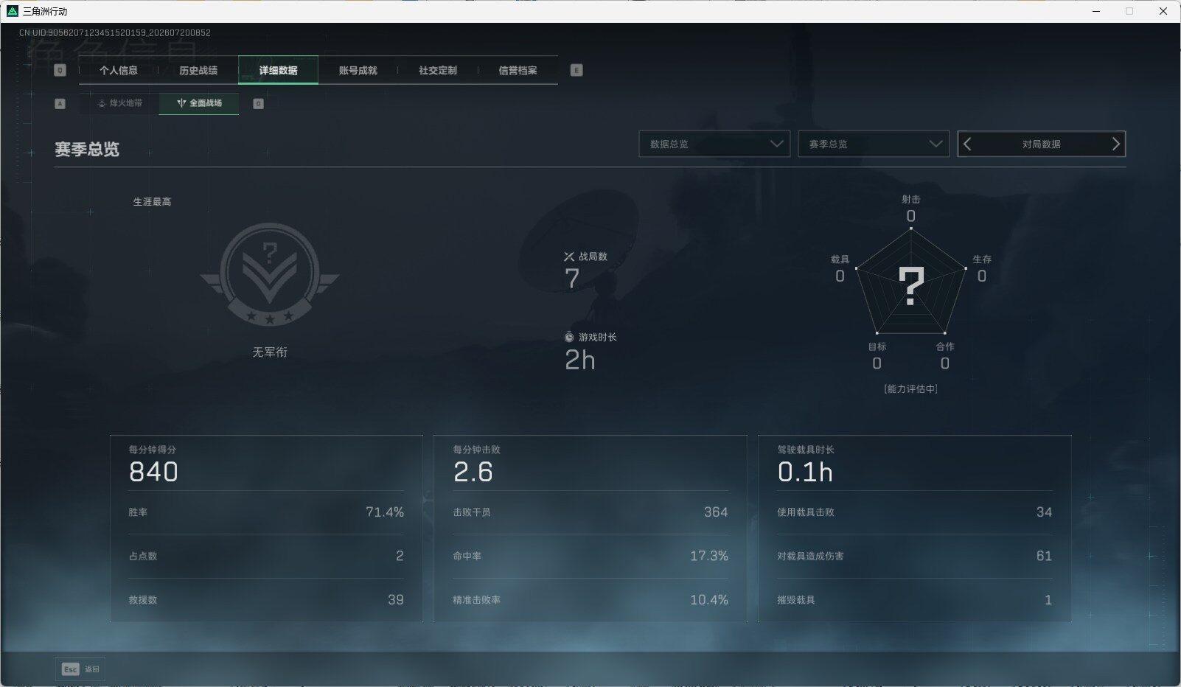Open the 信誉档案 tab

(518, 71)
